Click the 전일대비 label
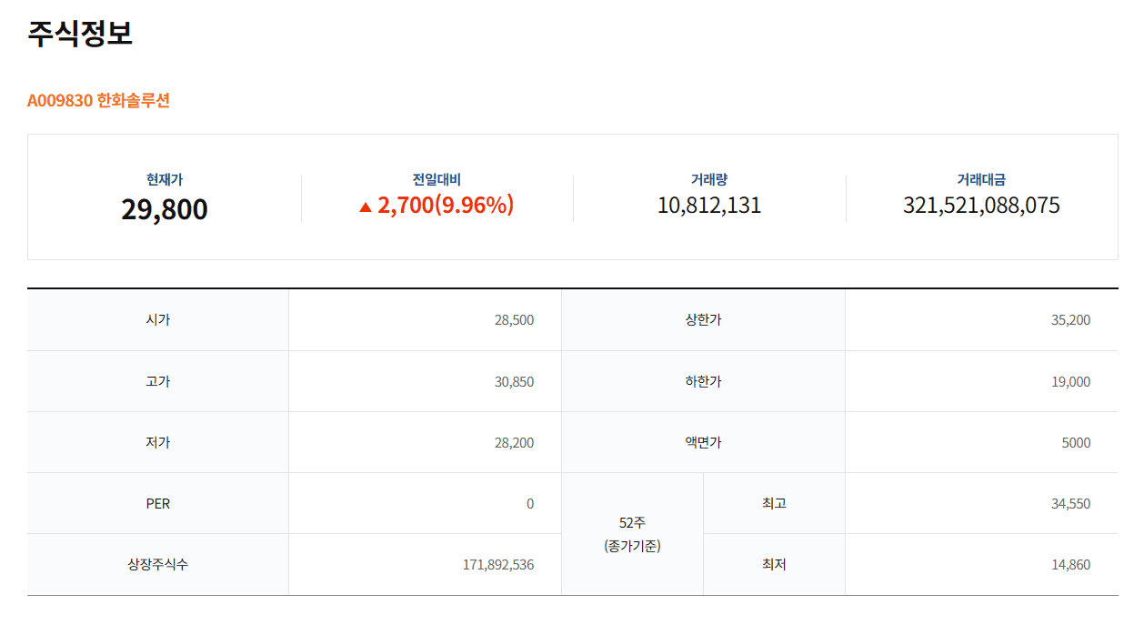This screenshot has width=1134, height=625. coord(437,180)
